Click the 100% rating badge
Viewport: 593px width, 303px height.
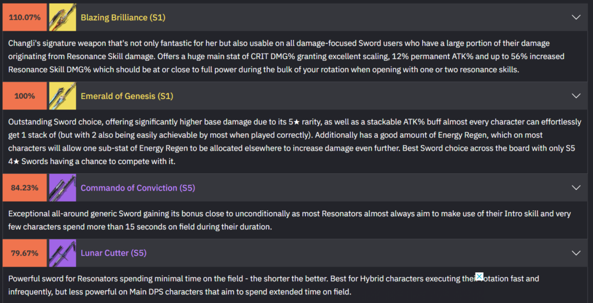[25, 96]
